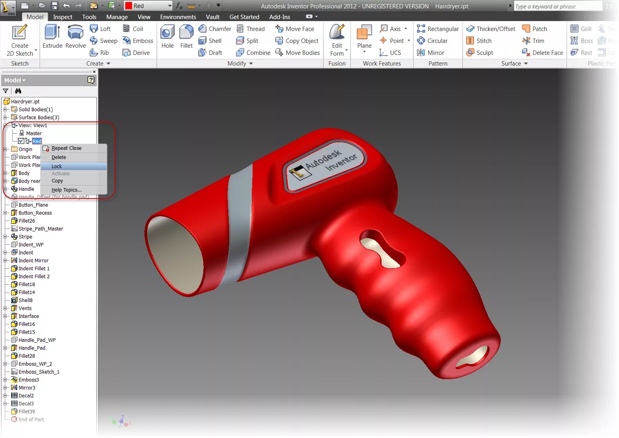Viewport: 619px width, 438px height.
Task: Expand the Modify panel dropdown
Action: (x=251, y=64)
